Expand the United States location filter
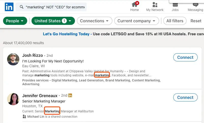Screen dimensions: 204x123 tap(53, 21)
